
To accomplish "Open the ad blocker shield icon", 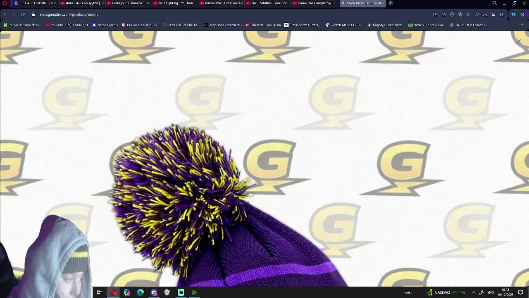I will tap(452, 14).
